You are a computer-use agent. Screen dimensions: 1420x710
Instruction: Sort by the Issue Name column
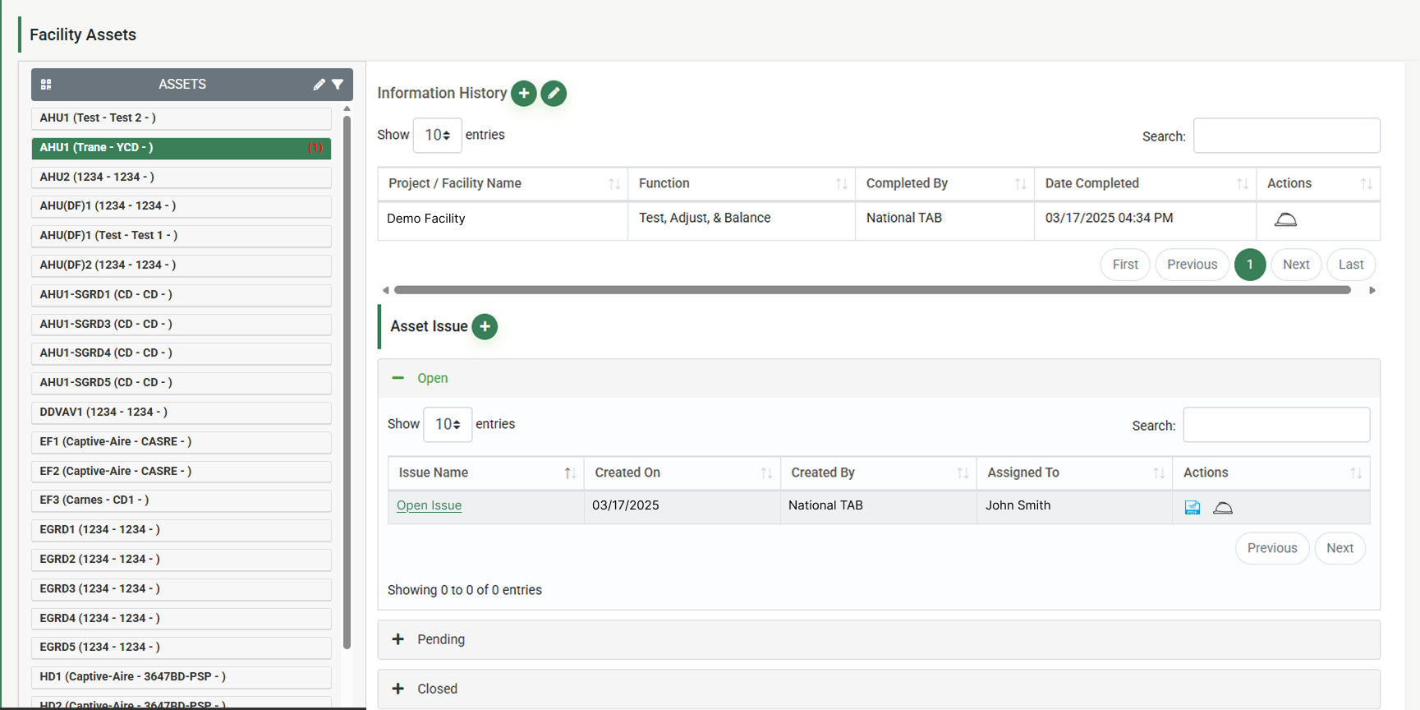pos(486,473)
